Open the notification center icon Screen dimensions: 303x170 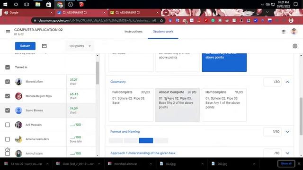coord(295,4)
